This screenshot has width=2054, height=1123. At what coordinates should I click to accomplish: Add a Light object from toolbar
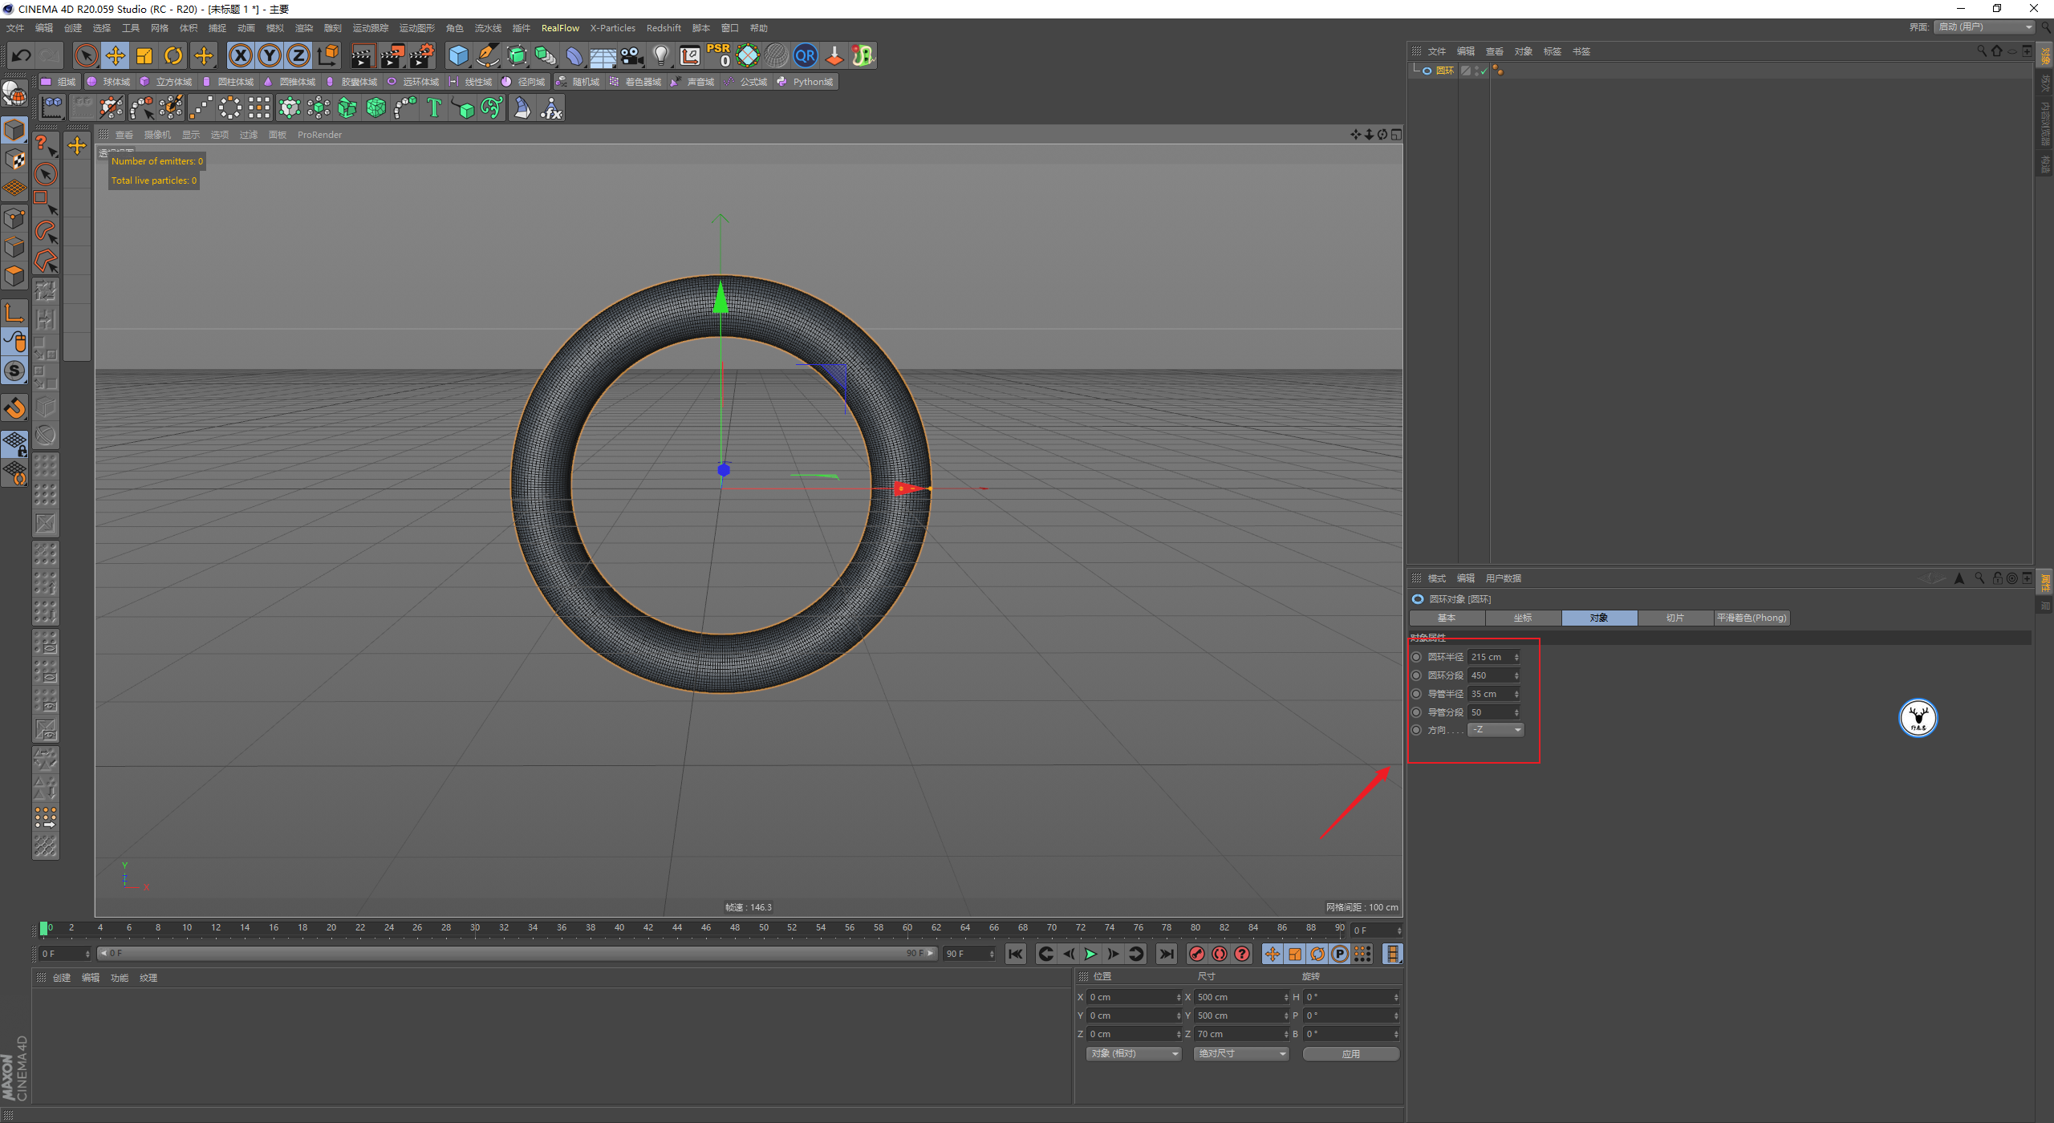click(x=660, y=55)
